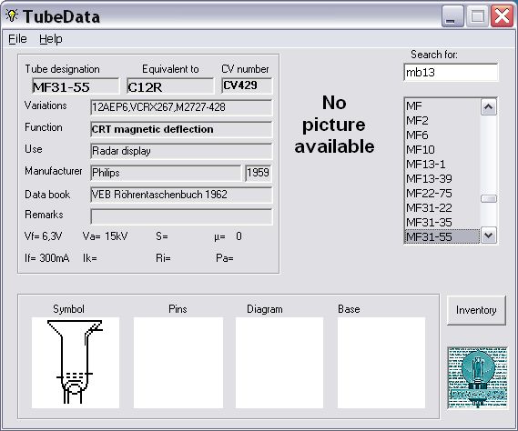Open the Help menu
Screen dimensions: 518x431
pos(51,39)
